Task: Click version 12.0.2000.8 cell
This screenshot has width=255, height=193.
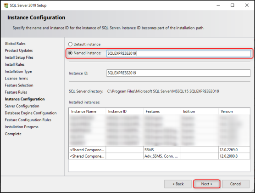Action: pyautogui.click(x=234, y=156)
